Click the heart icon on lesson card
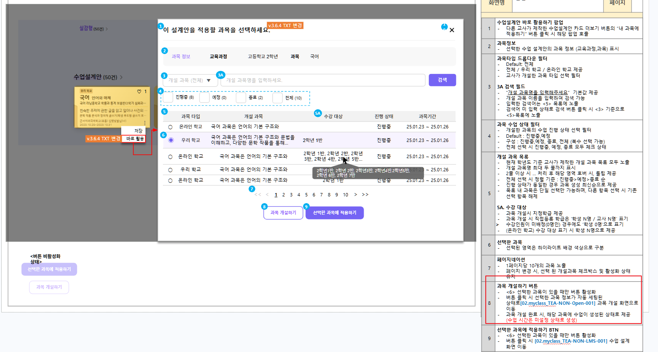The image size is (658, 352). [x=139, y=91]
